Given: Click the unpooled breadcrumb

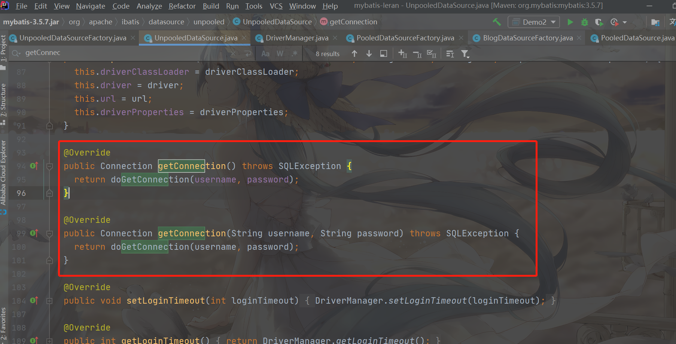Looking at the screenshot, I should 209,22.
